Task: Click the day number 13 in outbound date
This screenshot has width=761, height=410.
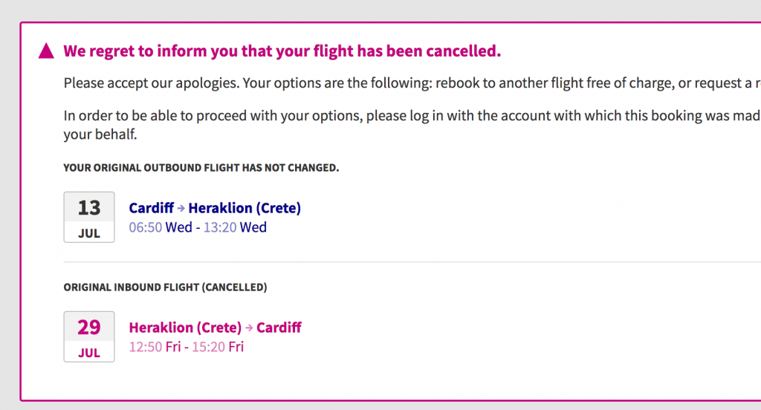Action: 89,207
